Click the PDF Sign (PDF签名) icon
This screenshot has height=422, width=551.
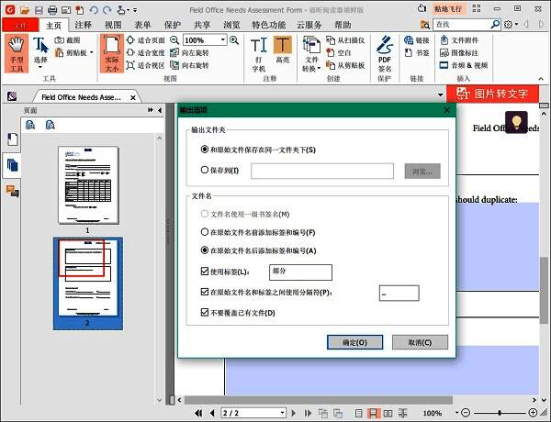(385, 53)
